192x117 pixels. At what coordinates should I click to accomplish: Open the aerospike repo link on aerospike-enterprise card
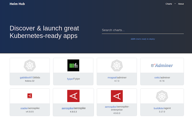tap(111, 107)
